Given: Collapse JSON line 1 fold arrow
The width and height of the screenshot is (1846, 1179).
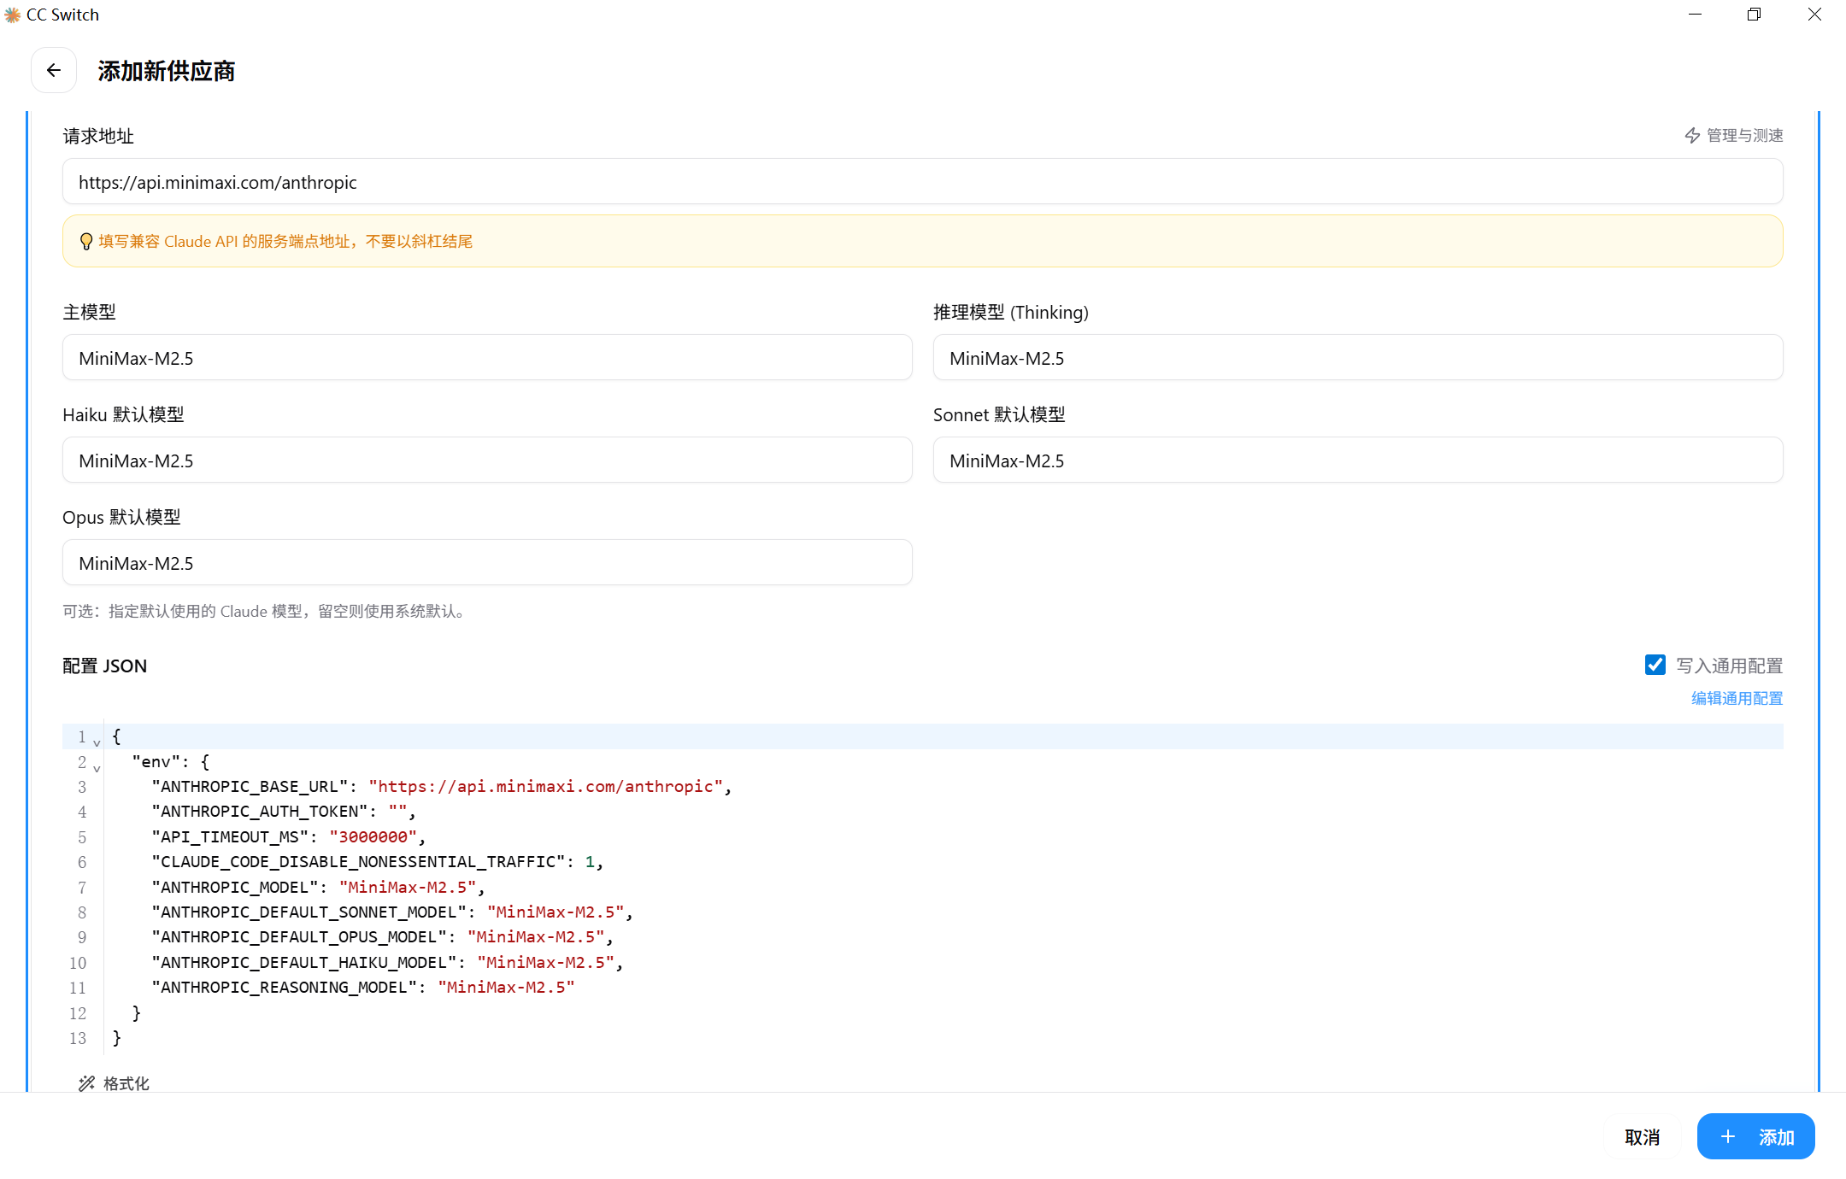Looking at the screenshot, I should pos(97,742).
